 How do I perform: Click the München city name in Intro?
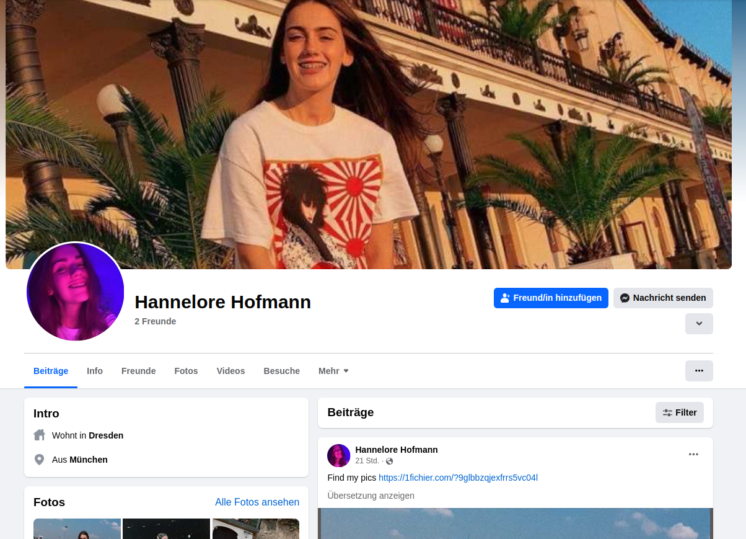click(x=89, y=460)
